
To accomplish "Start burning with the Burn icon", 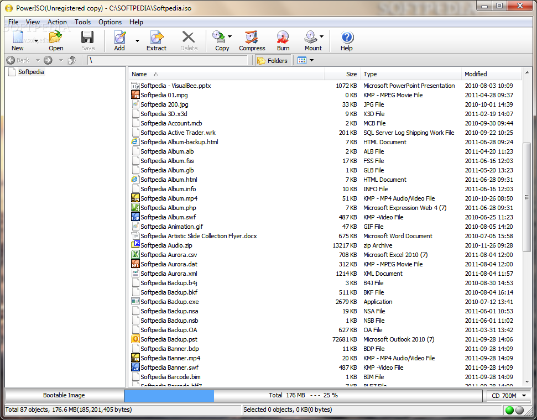I will pyautogui.click(x=283, y=38).
